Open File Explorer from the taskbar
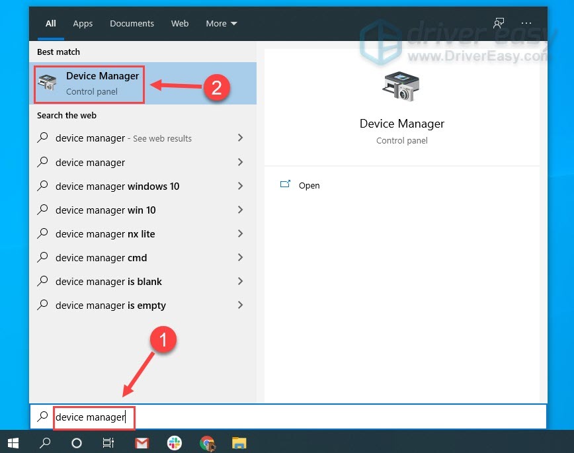574x453 pixels. click(x=239, y=443)
